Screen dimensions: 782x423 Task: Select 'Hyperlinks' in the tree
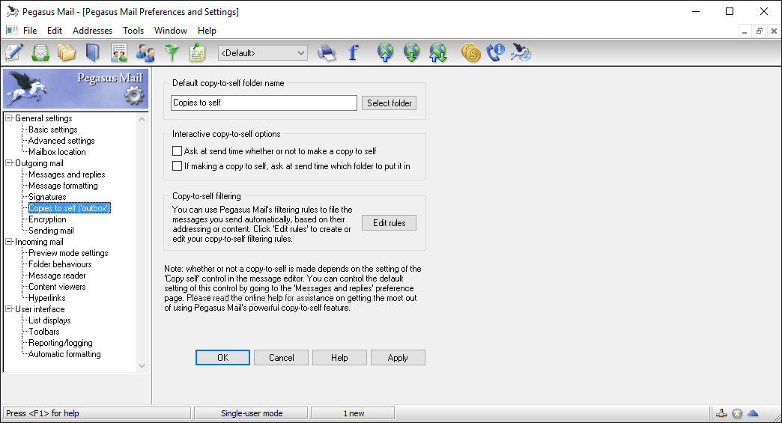point(47,298)
